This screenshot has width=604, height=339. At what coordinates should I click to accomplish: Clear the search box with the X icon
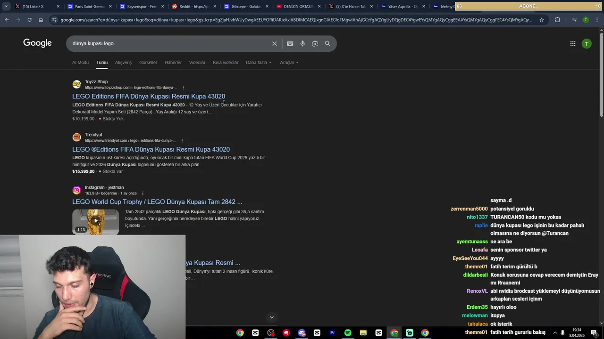274,43
